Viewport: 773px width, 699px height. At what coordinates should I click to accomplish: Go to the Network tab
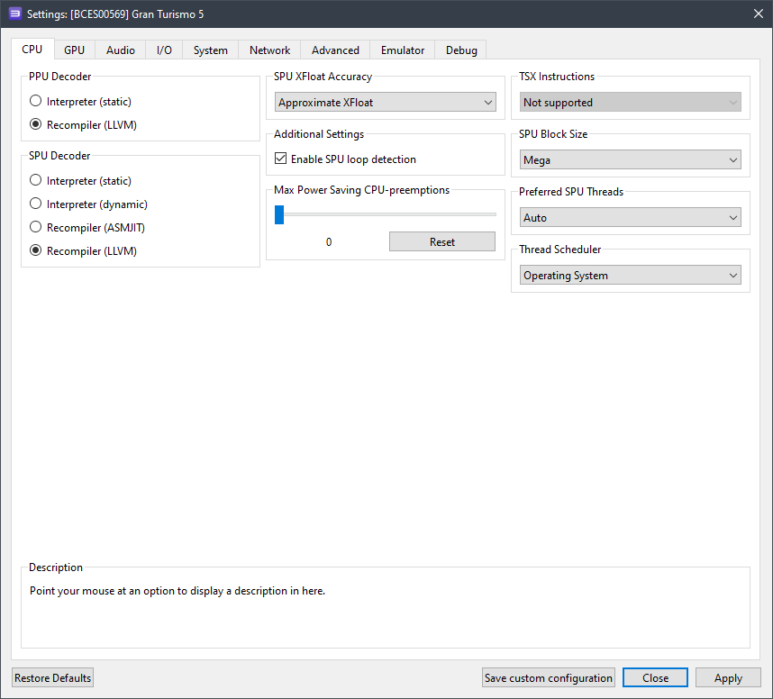269,50
